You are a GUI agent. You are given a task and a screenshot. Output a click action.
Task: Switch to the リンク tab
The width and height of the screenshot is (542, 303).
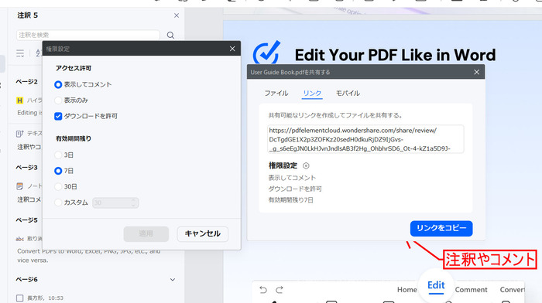tap(312, 94)
